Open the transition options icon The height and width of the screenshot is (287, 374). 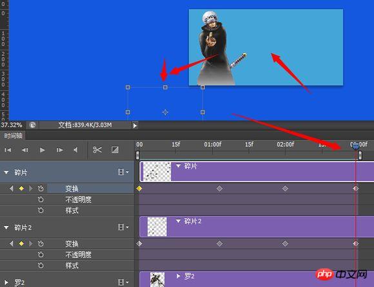[115, 150]
